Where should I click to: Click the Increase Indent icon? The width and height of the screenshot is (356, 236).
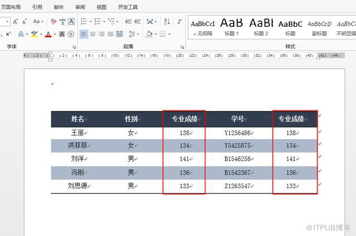click(x=137, y=22)
